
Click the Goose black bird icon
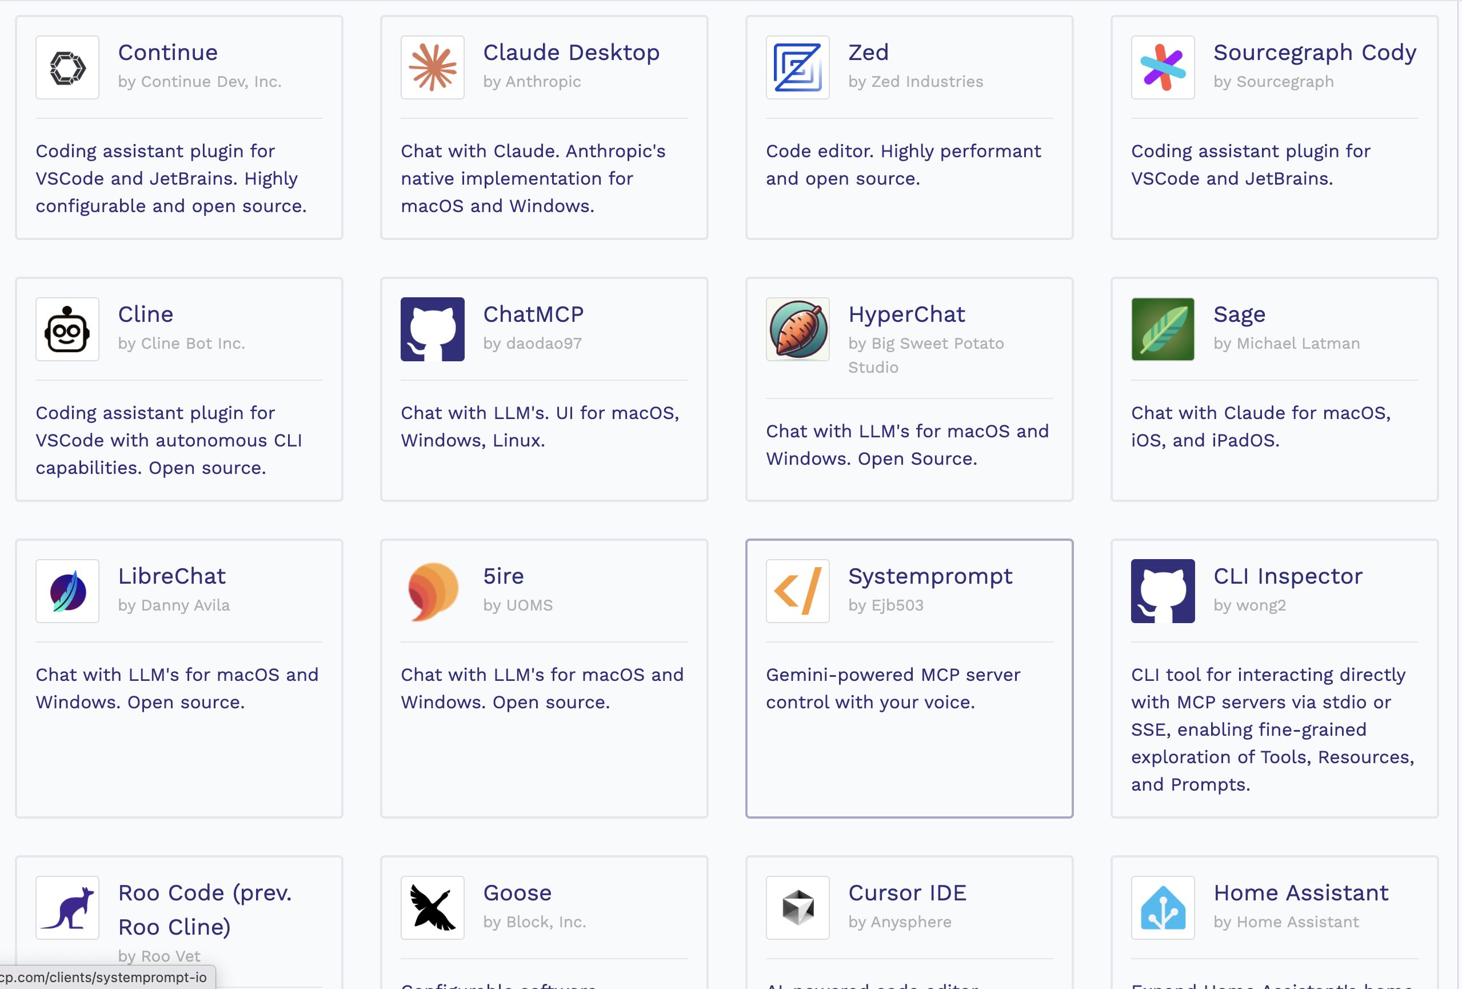432,908
